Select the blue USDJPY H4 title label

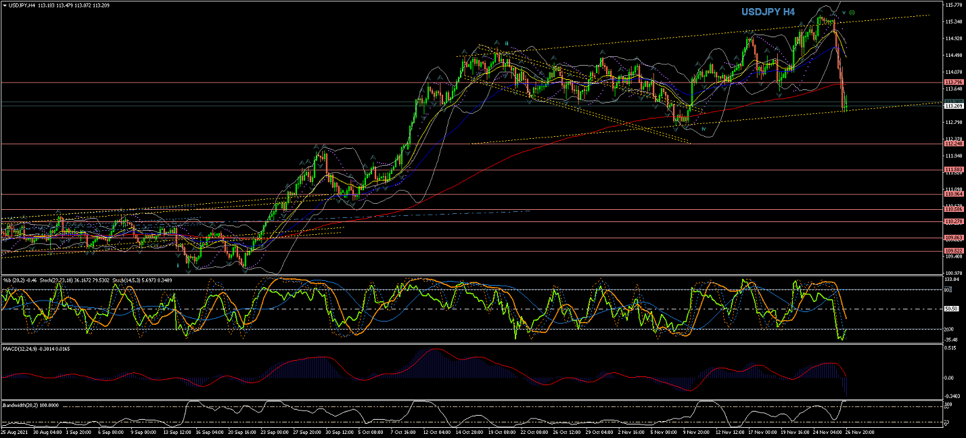768,12
